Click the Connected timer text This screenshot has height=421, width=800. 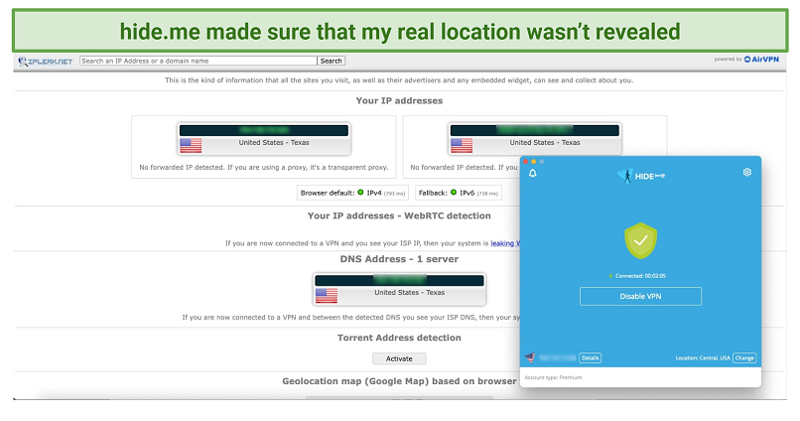coord(640,276)
